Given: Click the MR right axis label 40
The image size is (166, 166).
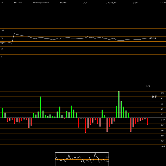Looking at the screenshot, I should coord(162,109).
